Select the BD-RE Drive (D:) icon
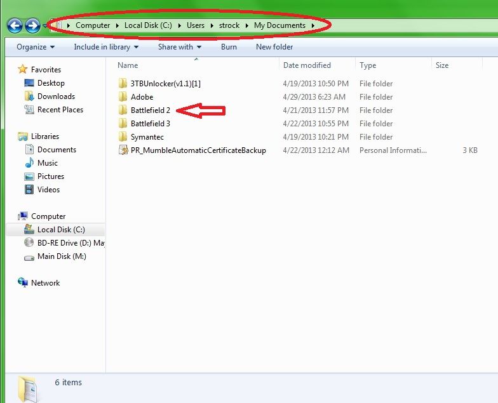 [29, 243]
